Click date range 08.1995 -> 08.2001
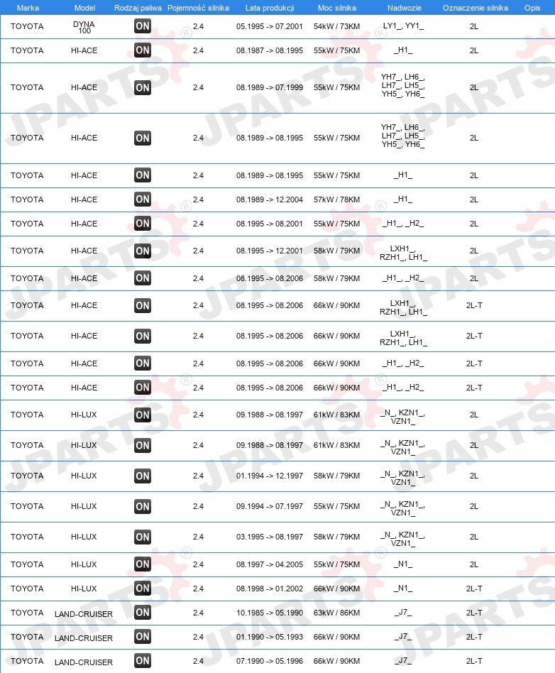 [270, 224]
